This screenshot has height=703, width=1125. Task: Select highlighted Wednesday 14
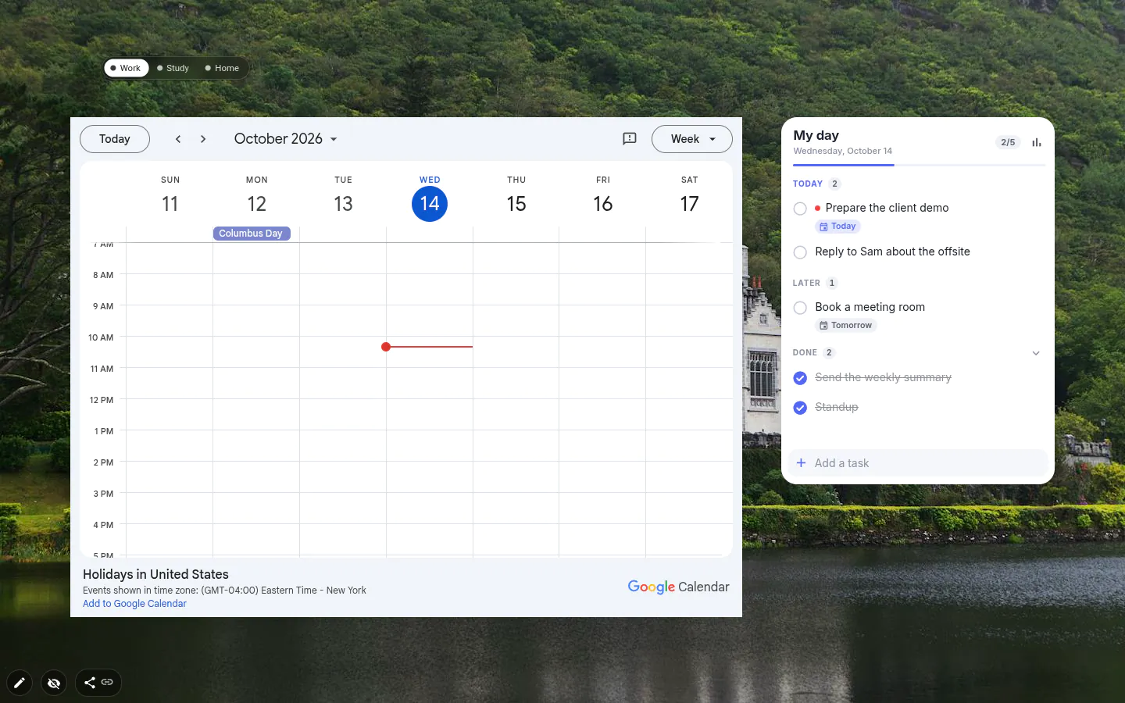tap(430, 204)
